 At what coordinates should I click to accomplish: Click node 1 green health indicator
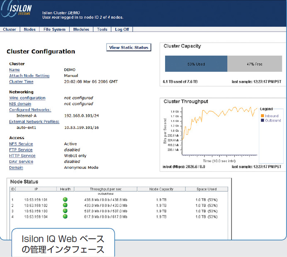tap(65, 199)
